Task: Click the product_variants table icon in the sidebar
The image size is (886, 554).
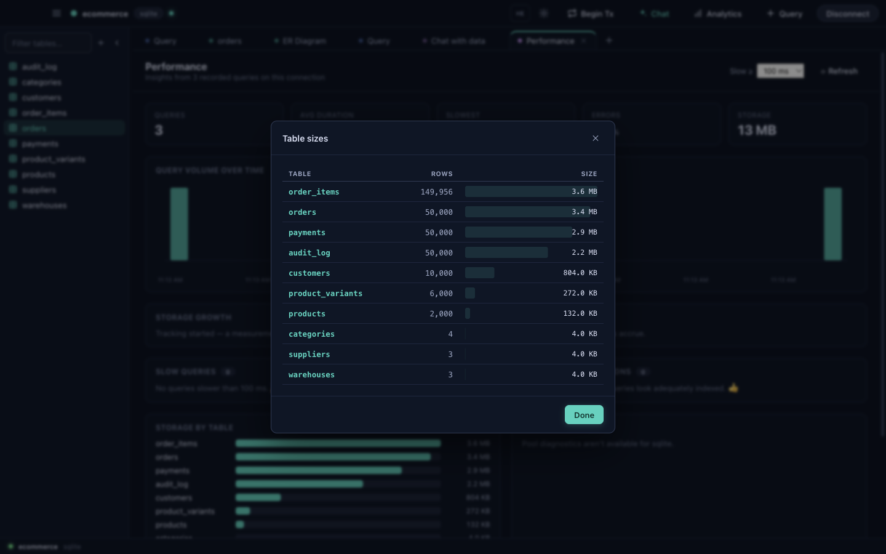Action: click(13, 159)
